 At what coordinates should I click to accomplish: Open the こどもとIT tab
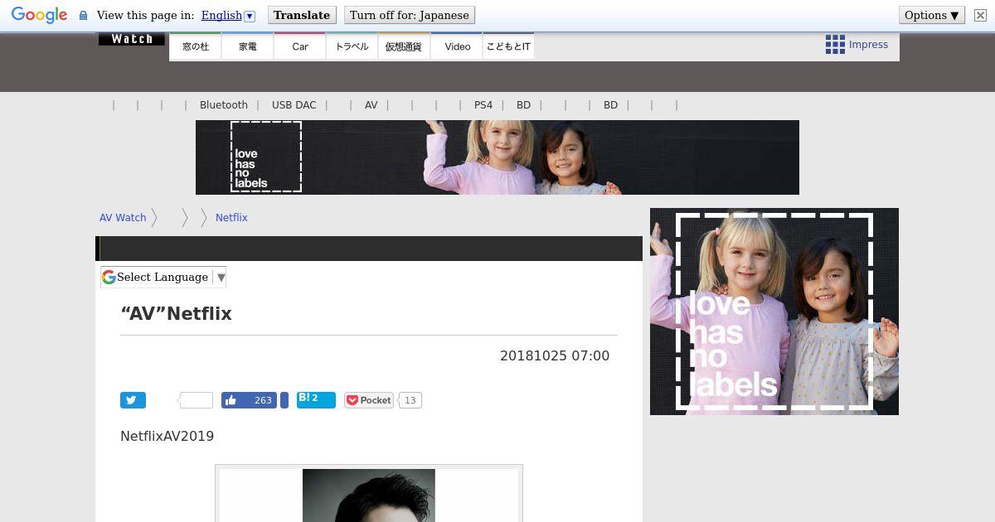pyautogui.click(x=508, y=46)
